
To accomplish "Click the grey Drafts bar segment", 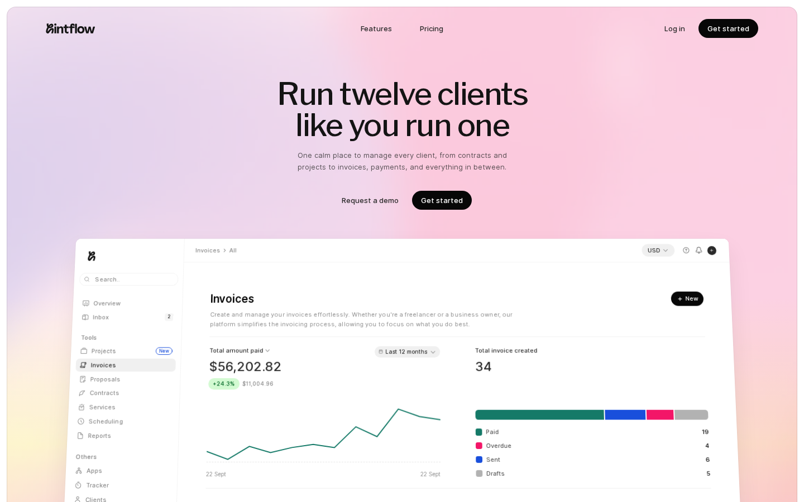I will (x=691, y=415).
